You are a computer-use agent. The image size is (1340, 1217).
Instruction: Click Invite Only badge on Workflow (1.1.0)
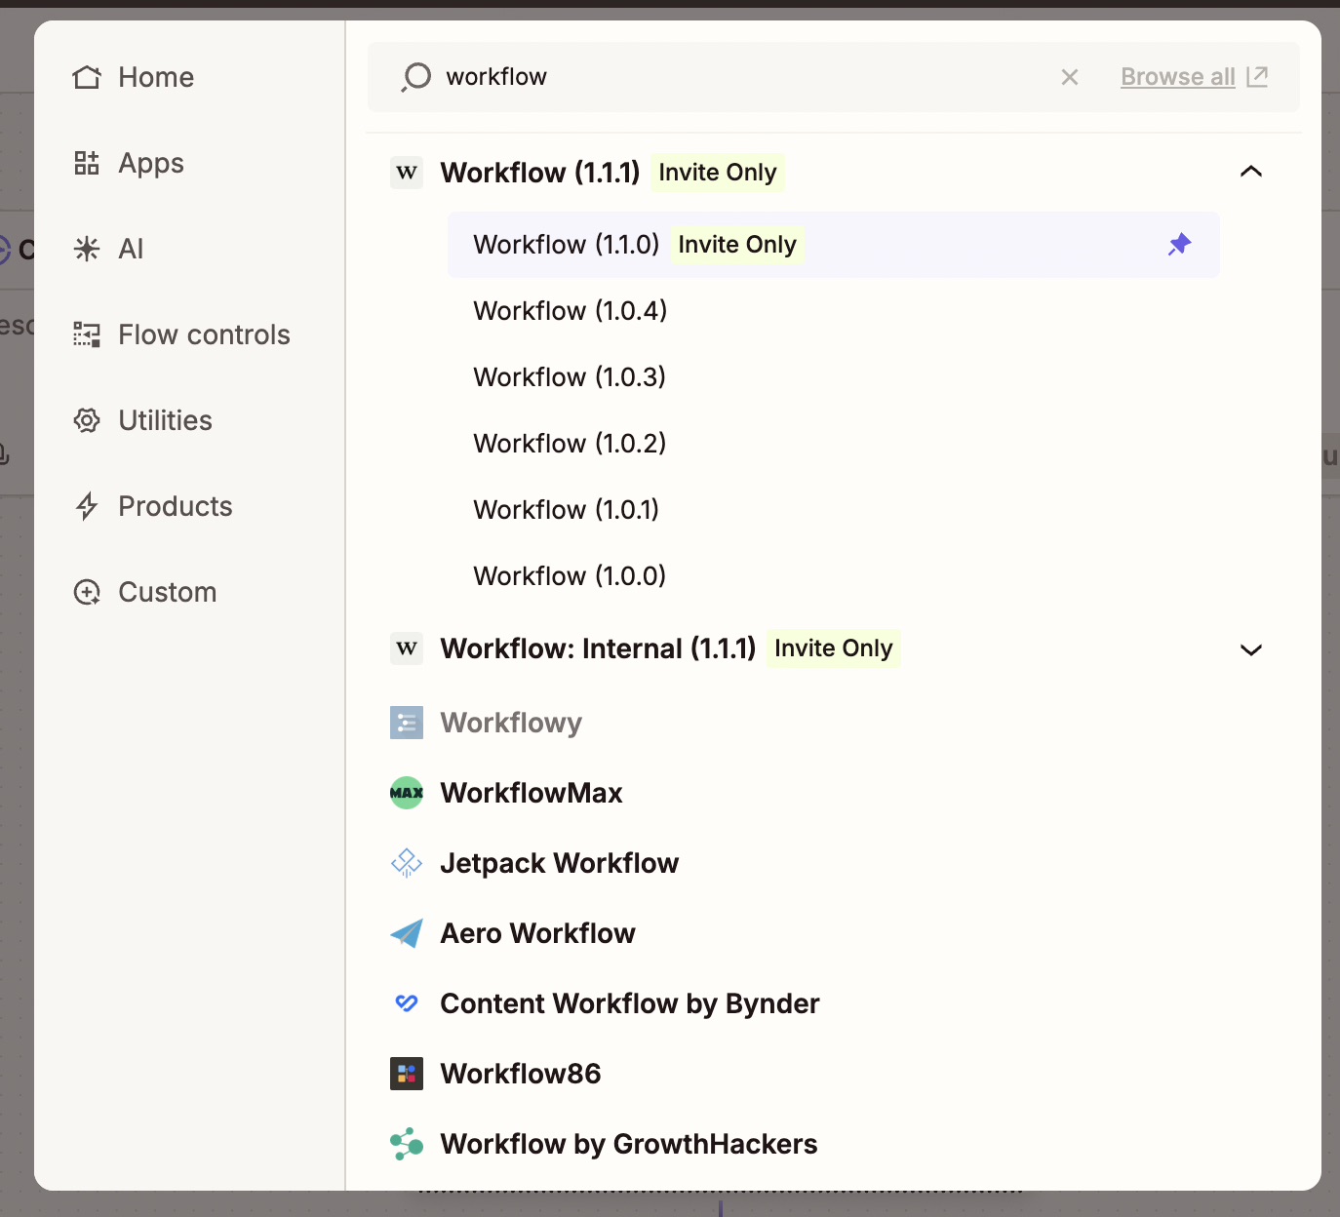pyautogui.click(x=737, y=245)
